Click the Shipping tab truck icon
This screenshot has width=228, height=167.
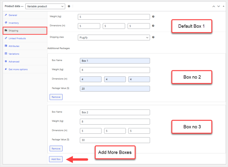(x=6, y=30)
